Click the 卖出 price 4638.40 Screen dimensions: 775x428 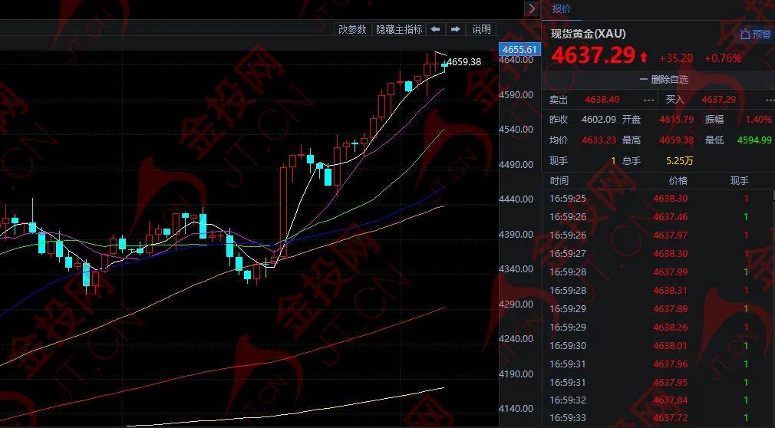click(602, 100)
